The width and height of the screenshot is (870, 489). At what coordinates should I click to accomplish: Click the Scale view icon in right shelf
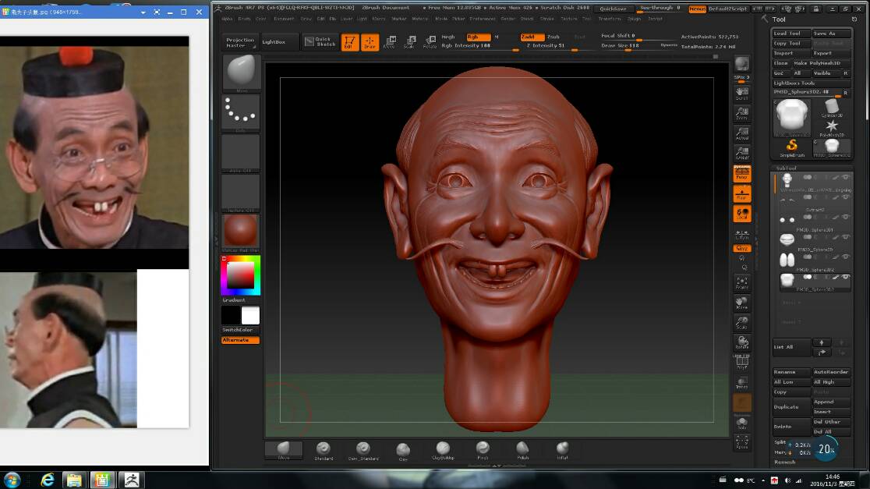pos(742,323)
